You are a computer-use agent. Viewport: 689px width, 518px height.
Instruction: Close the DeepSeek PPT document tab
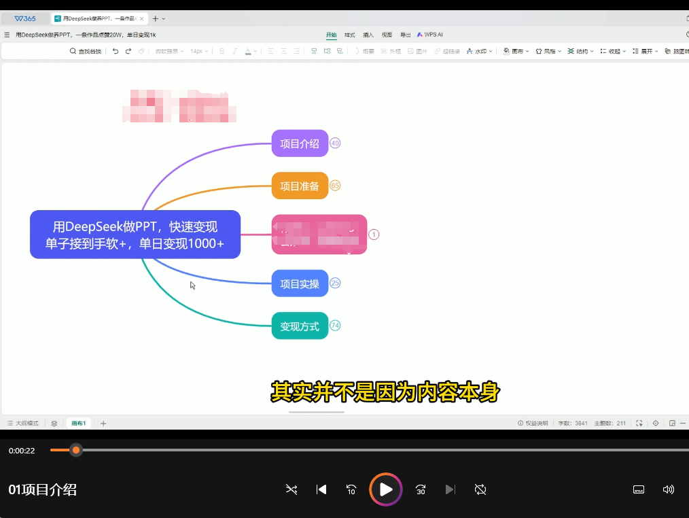[141, 18]
